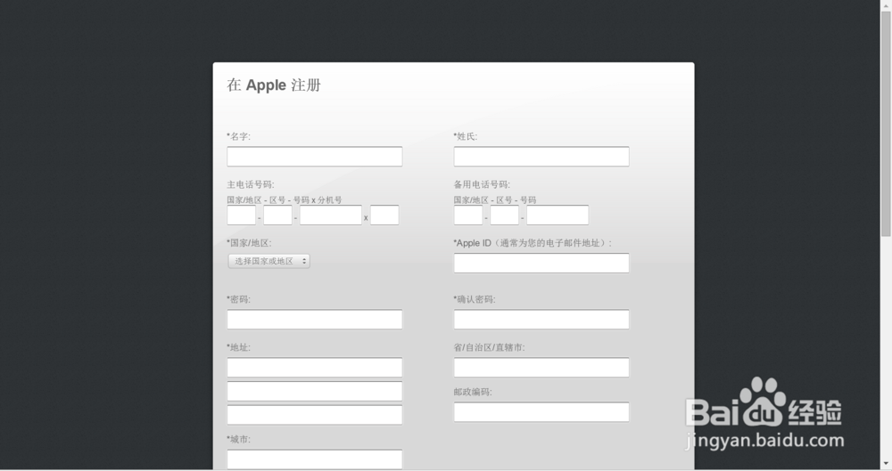Focus the main phone number box
The height and width of the screenshot is (471, 892).
tap(331, 215)
